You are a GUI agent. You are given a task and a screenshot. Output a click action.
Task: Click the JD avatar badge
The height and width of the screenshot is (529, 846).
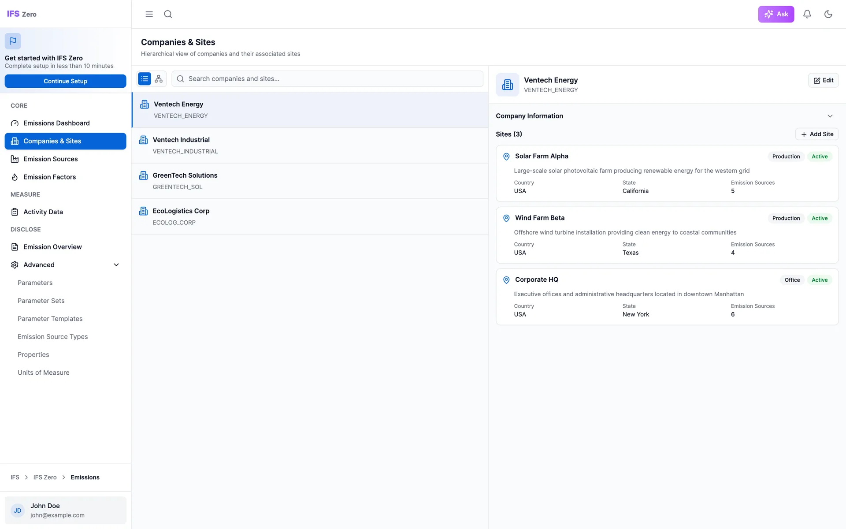(18, 510)
